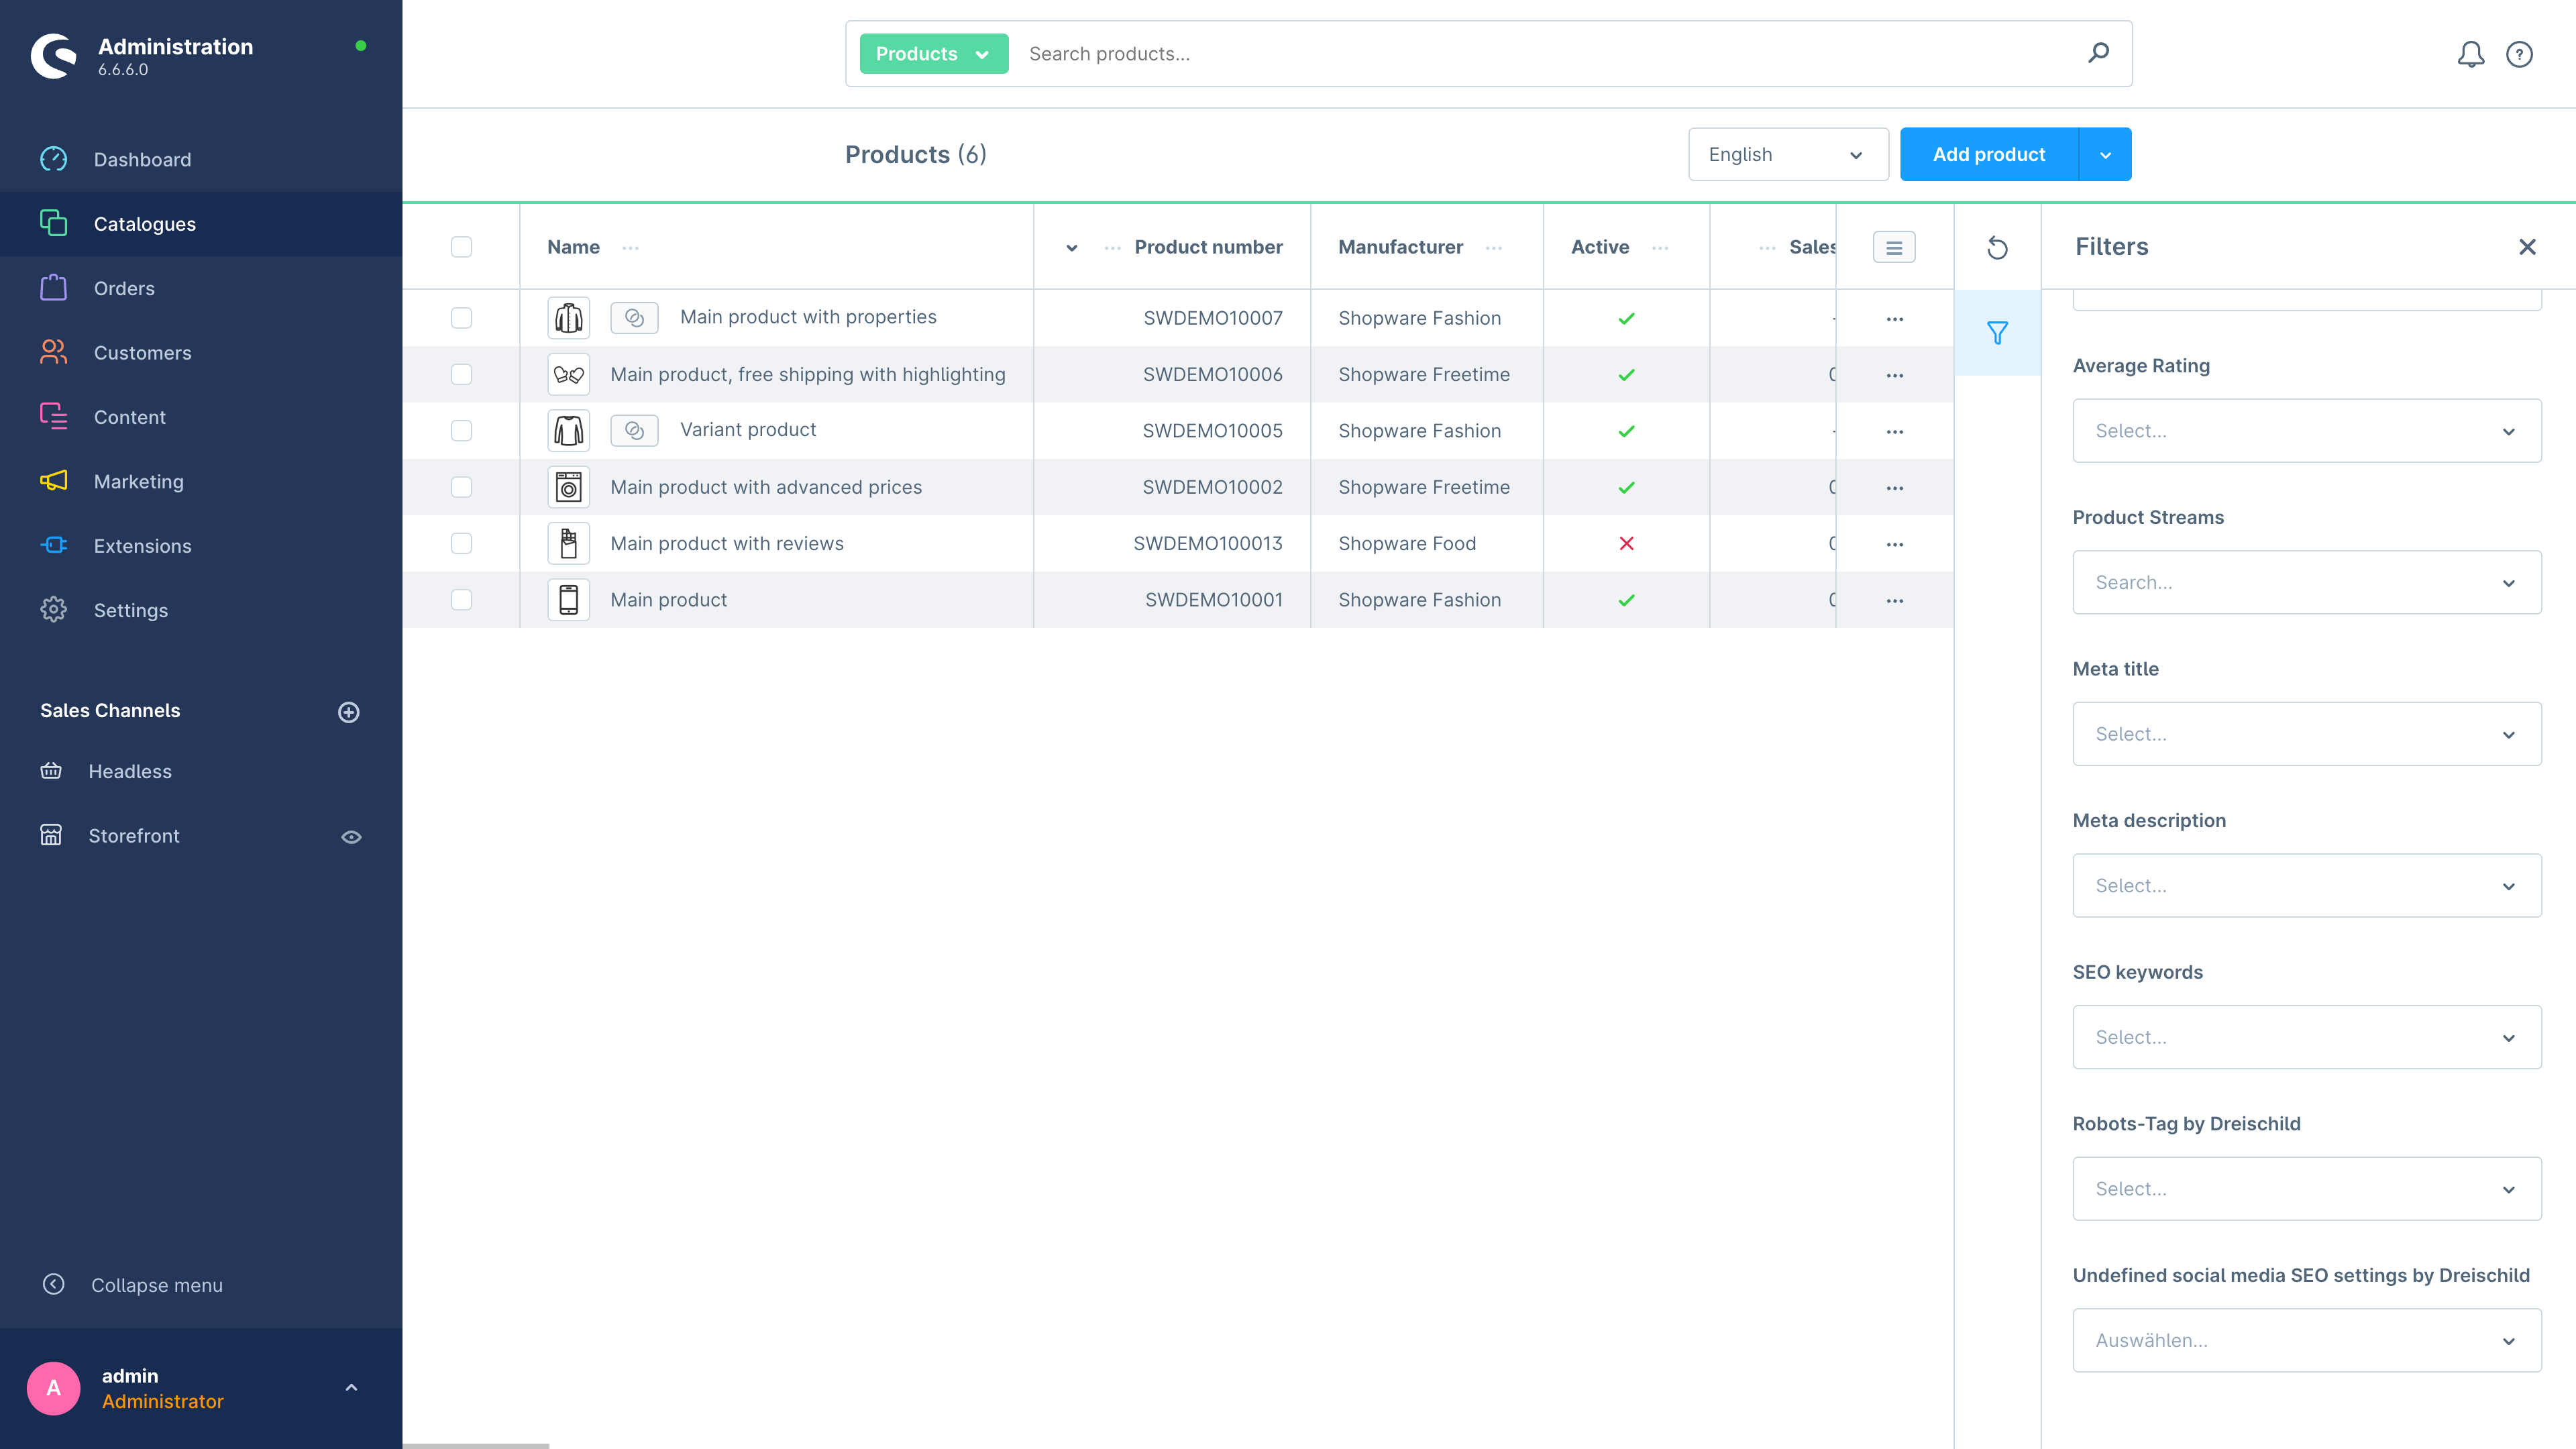The height and width of the screenshot is (1449, 2576).
Task: Toggle the select-all checkbox in header
Action: (x=462, y=246)
